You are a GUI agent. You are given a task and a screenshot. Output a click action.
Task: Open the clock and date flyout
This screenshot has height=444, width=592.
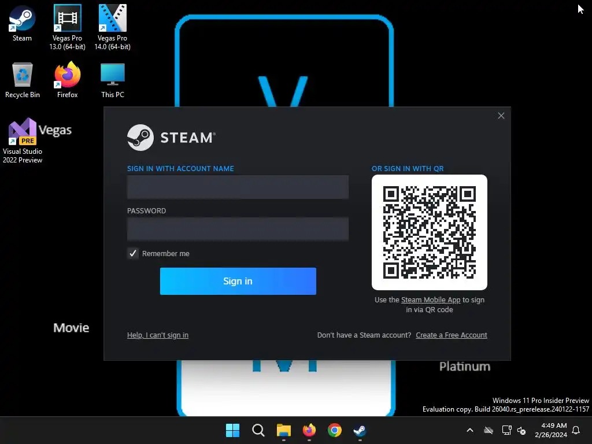pyautogui.click(x=551, y=430)
